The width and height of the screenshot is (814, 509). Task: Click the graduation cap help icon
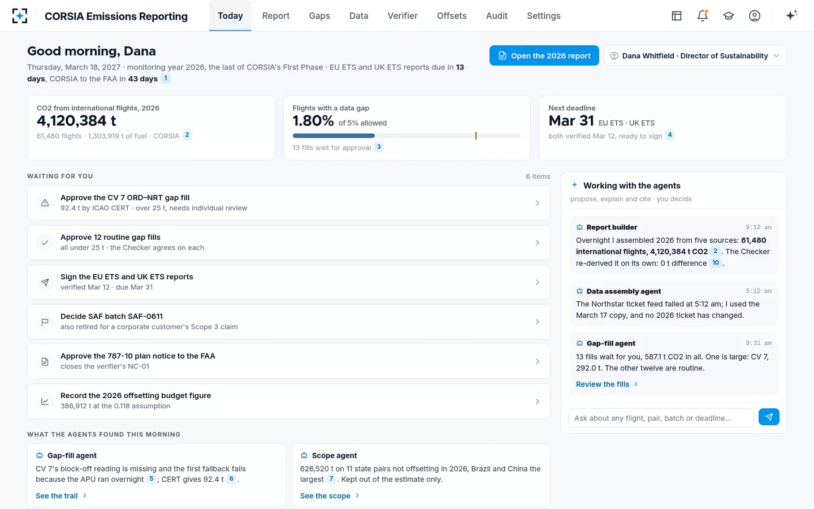pyautogui.click(x=729, y=16)
